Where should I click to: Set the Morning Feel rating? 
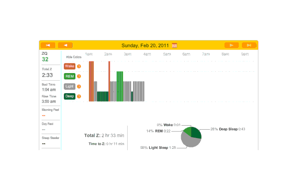(x=44, y=115)
